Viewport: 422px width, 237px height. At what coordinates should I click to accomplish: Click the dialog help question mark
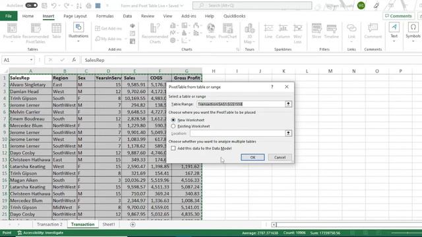coord(272,87)
